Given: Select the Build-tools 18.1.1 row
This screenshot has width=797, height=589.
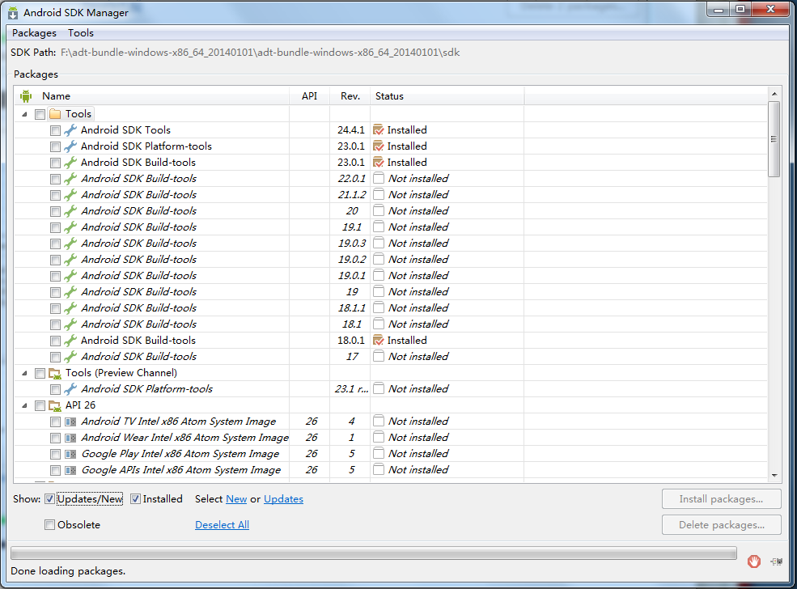Looking at the screenshot, I should [x=391, y=308].
